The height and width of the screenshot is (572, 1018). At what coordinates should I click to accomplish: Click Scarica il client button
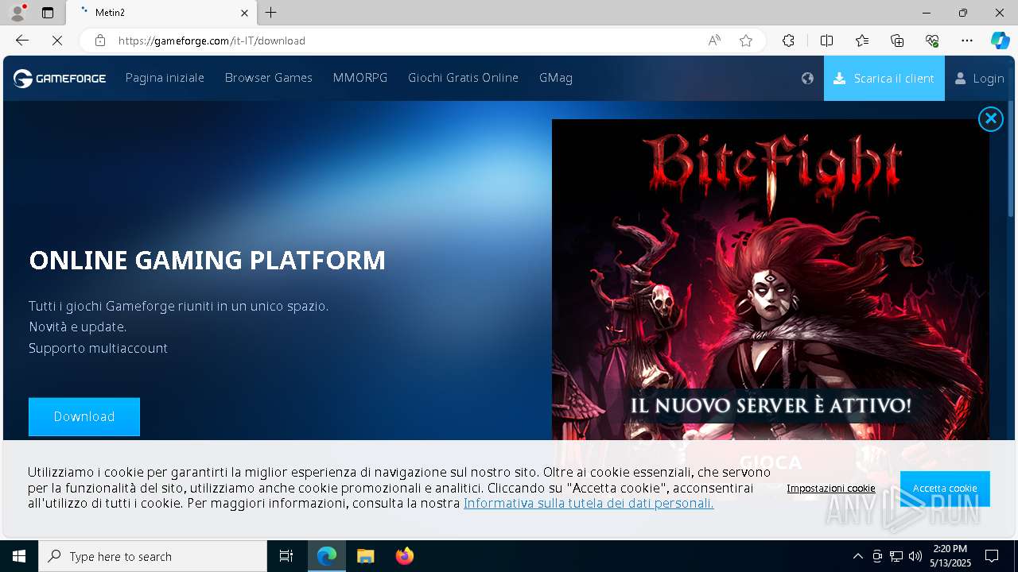pos(884,78)
